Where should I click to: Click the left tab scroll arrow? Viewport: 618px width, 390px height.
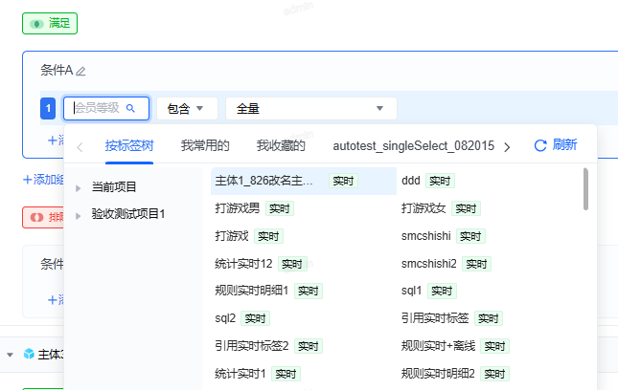(80, 147)
